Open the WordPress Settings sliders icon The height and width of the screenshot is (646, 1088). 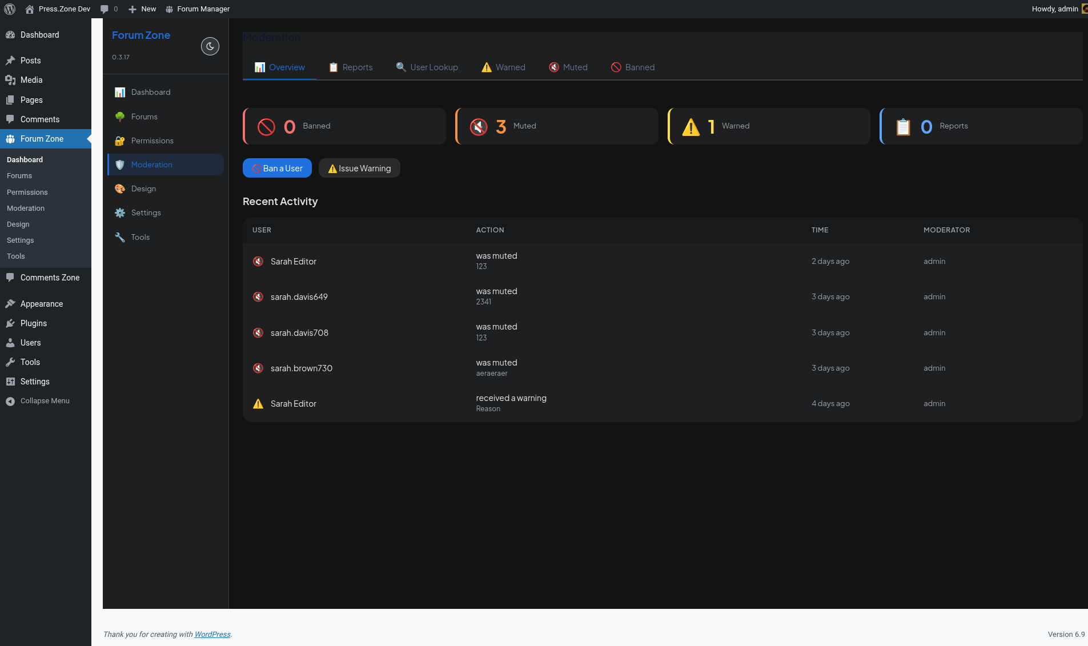(x=10, y=382)
